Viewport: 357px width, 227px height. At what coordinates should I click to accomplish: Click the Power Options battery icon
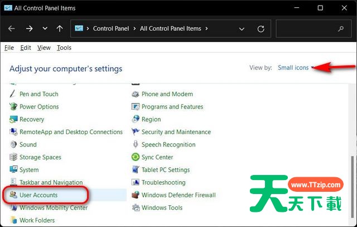[13, 107]
